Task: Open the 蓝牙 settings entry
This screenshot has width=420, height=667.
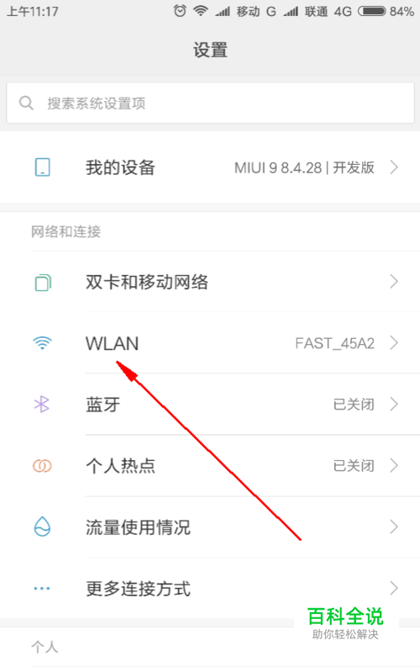Action: 210,404
